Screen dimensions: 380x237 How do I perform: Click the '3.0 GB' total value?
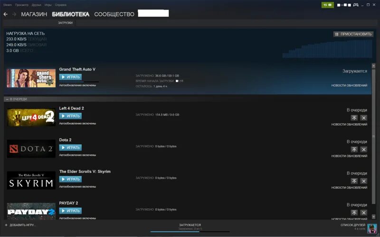point(12,51)
